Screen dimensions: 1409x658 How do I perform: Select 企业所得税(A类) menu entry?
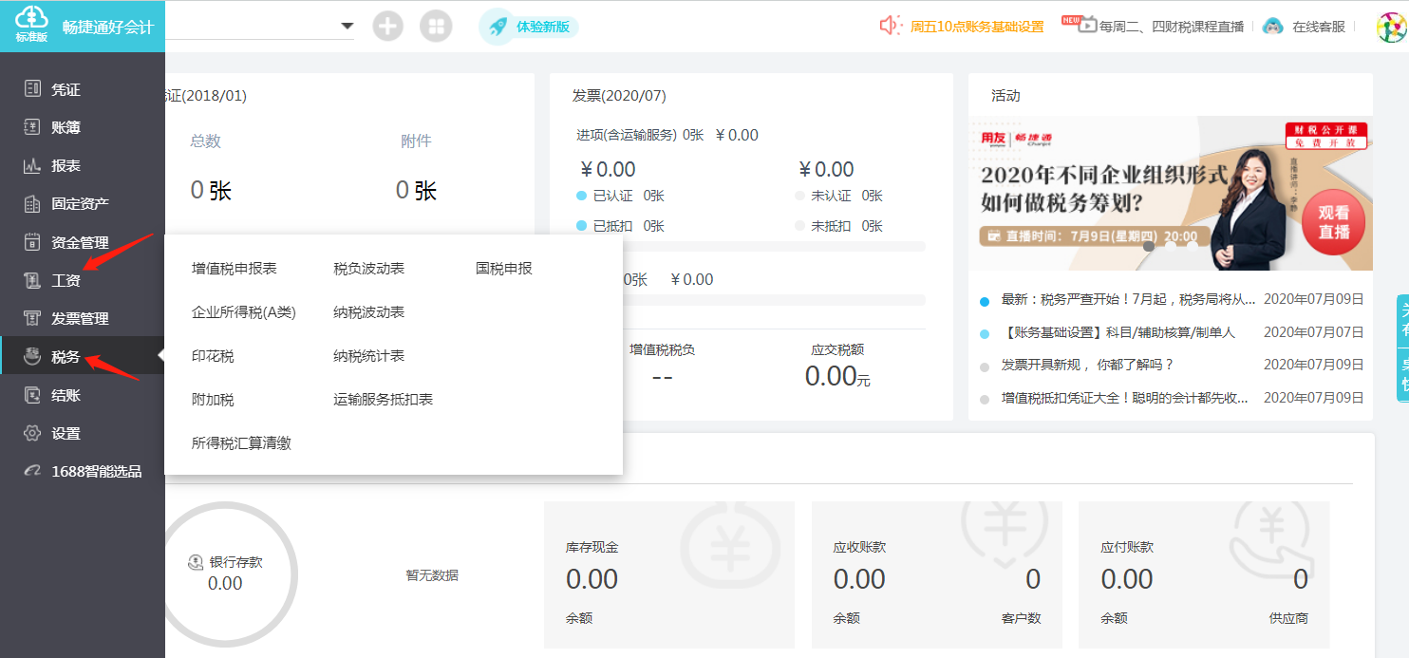tap(244, 312)
